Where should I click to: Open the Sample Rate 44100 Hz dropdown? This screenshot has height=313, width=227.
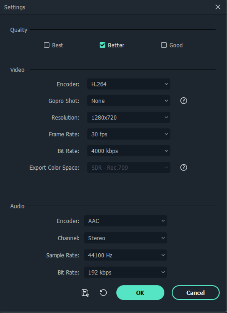pos(125,255)
